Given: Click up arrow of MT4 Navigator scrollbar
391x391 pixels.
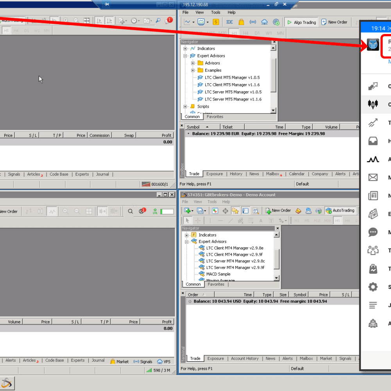Looking at the screenshot, I should coord(276,235).
